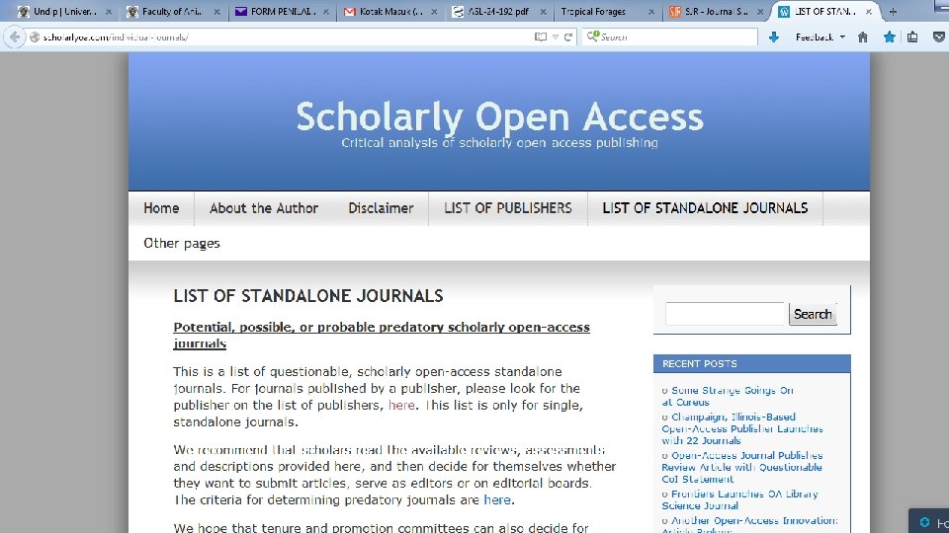
Task: Switch to the ASL-21-192 pdf tab
Action: click(498, 12)
